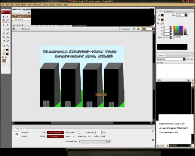The height and width of the screenshot is (156, 195).
Task: Select the Rectangle tool
Action: click(8, 29)
